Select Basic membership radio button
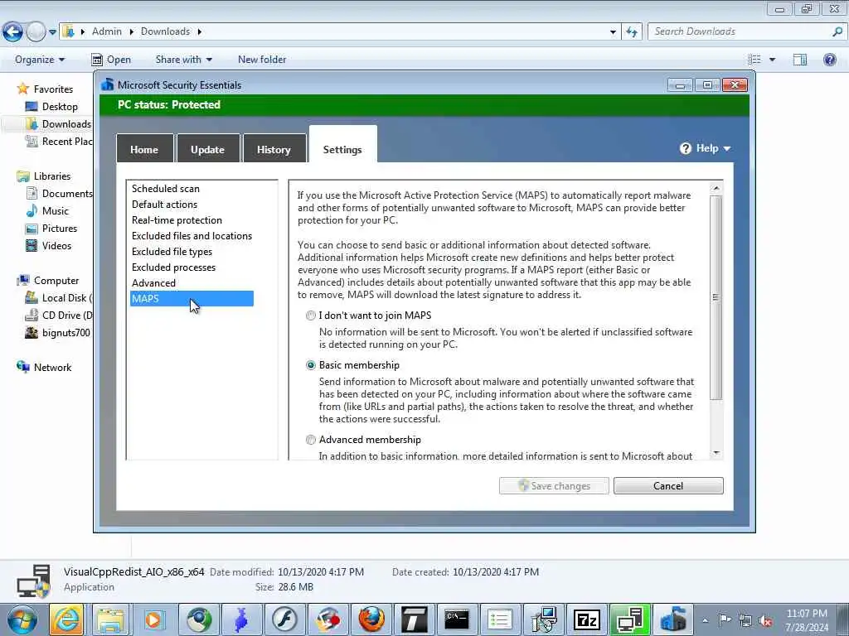This screenshot has width=849, height=636. coord(311,365)
